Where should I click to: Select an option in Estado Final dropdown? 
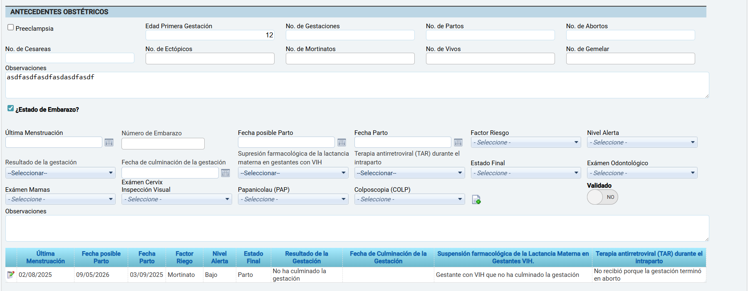tap(525, 173)
